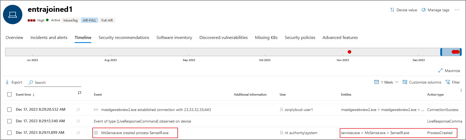Click the flag column header icon
The width and height of the screenshot is (466, 140).
80,93
